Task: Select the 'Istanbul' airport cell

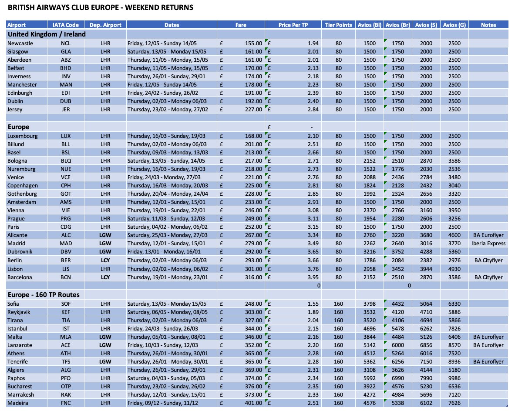Action: (x=27, y=328)
